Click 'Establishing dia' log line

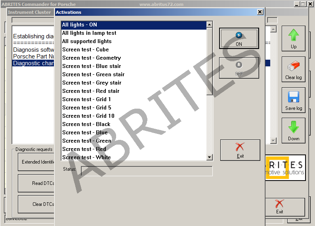click(33, 36)
